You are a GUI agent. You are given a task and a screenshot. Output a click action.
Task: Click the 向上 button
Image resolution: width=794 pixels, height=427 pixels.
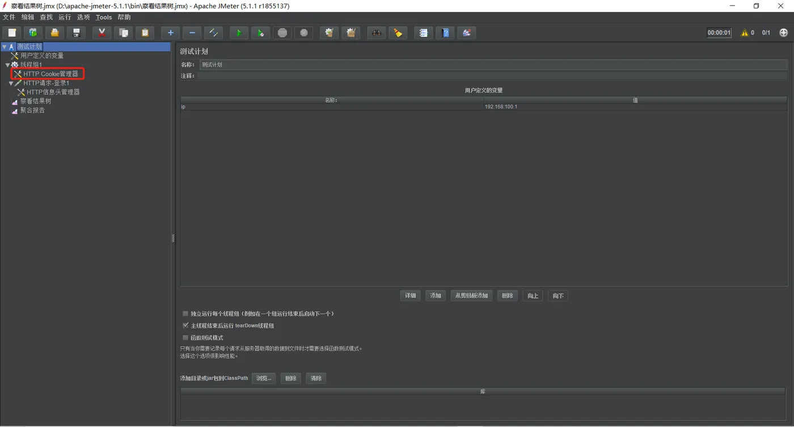[x=533, y=295]
